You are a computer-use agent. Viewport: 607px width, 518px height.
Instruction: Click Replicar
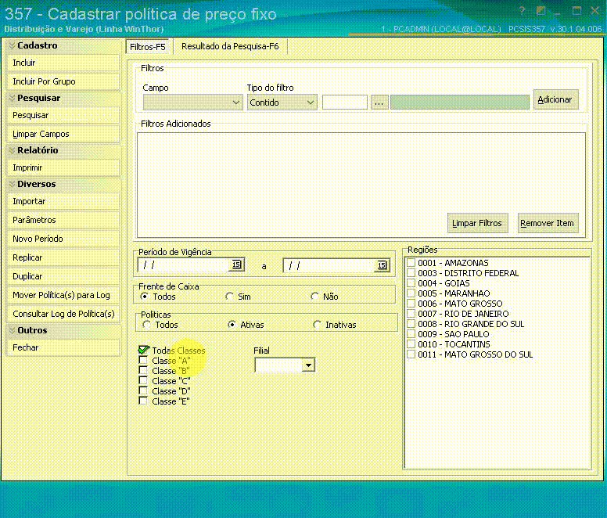63,257
